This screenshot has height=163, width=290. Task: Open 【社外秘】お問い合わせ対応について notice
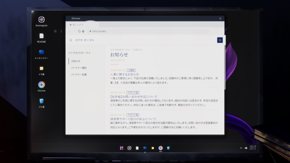point(134,97)
